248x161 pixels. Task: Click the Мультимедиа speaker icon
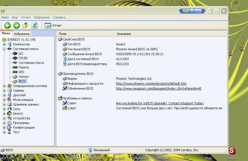10,100
